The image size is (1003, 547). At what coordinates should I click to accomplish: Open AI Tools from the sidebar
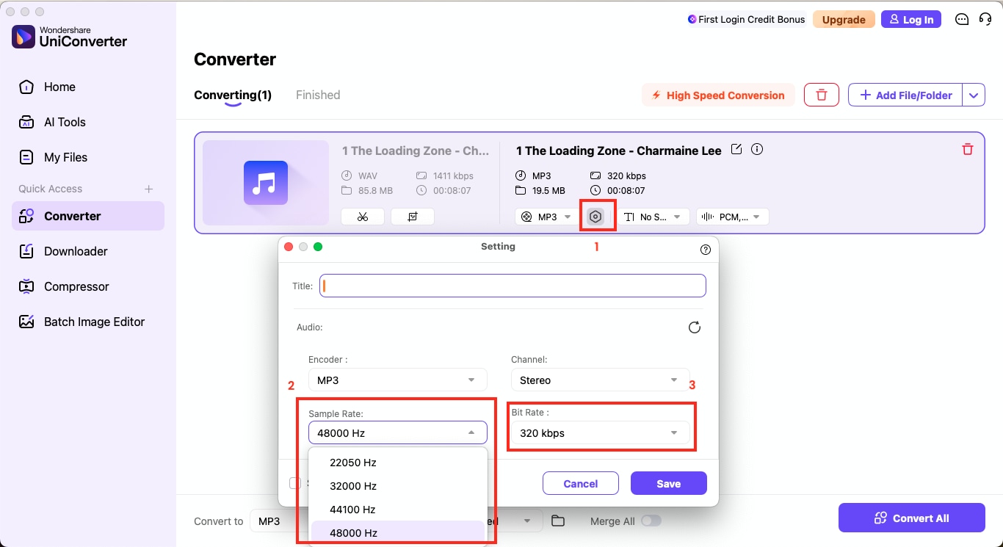click(64, 122)
